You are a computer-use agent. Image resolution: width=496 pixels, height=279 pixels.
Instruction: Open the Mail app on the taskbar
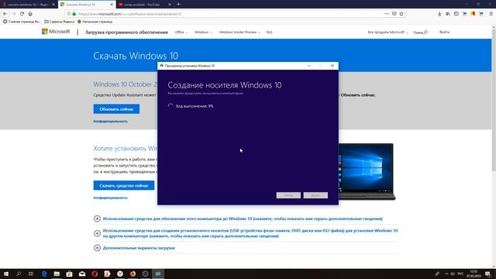pyautogui.click(x=82, y=274)
